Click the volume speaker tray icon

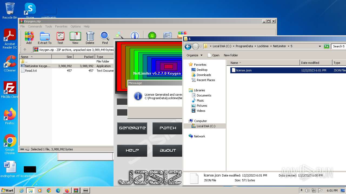pyautogui.click(x=307, y=190)
